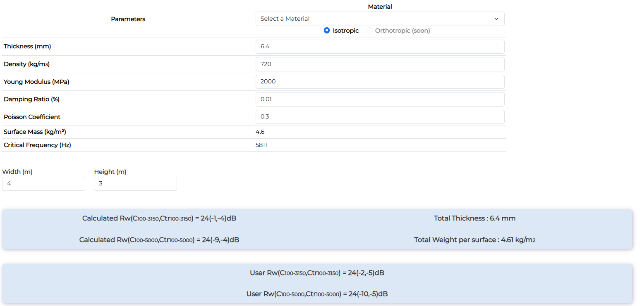The image size is (642, 306).
Task: Click the Isotropic option label
Action: click(x=346, y=31)
